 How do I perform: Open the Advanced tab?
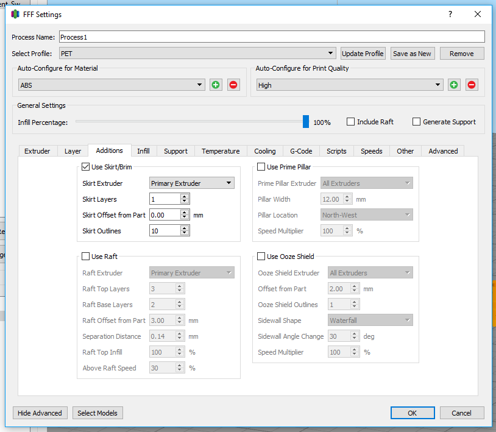443,151
